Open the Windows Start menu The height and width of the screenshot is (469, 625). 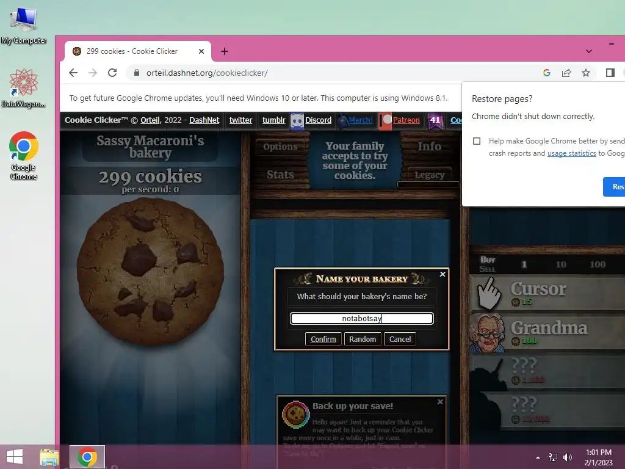coord(15,457)
